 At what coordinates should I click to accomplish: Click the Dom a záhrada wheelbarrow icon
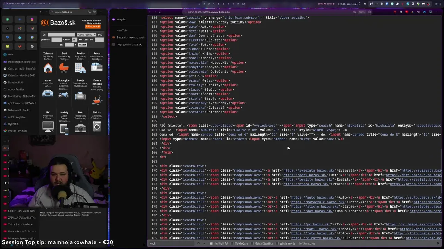(97, 101)
